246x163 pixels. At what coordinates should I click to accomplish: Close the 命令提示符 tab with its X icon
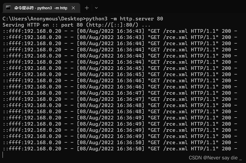(73, 8)
